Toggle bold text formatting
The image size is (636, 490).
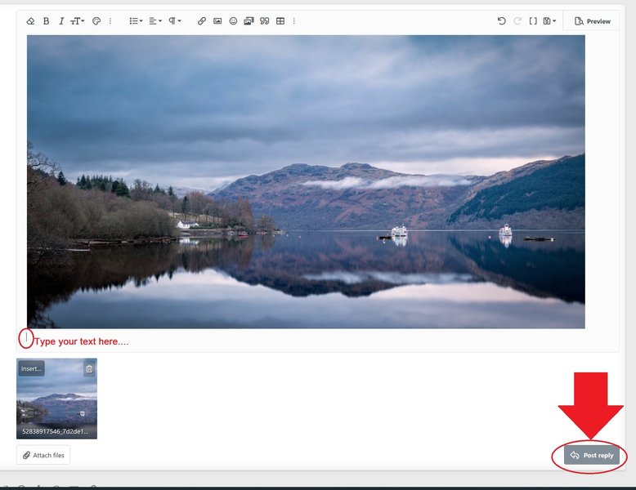pos(46,21)
